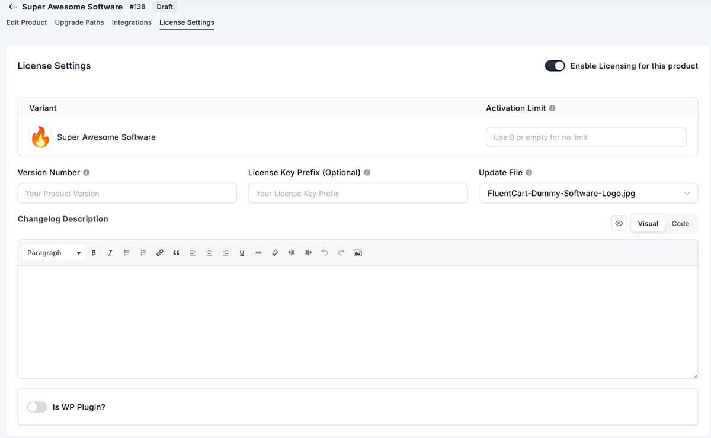Switch to the Code editor view
The height and width of the screenshot is (438, 711).
pyautogui.click(x=680, y=223)
